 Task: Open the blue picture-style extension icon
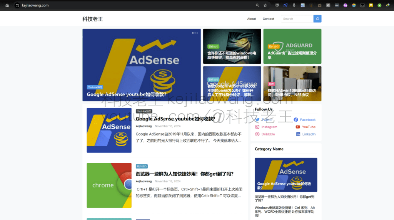point(302,5)
